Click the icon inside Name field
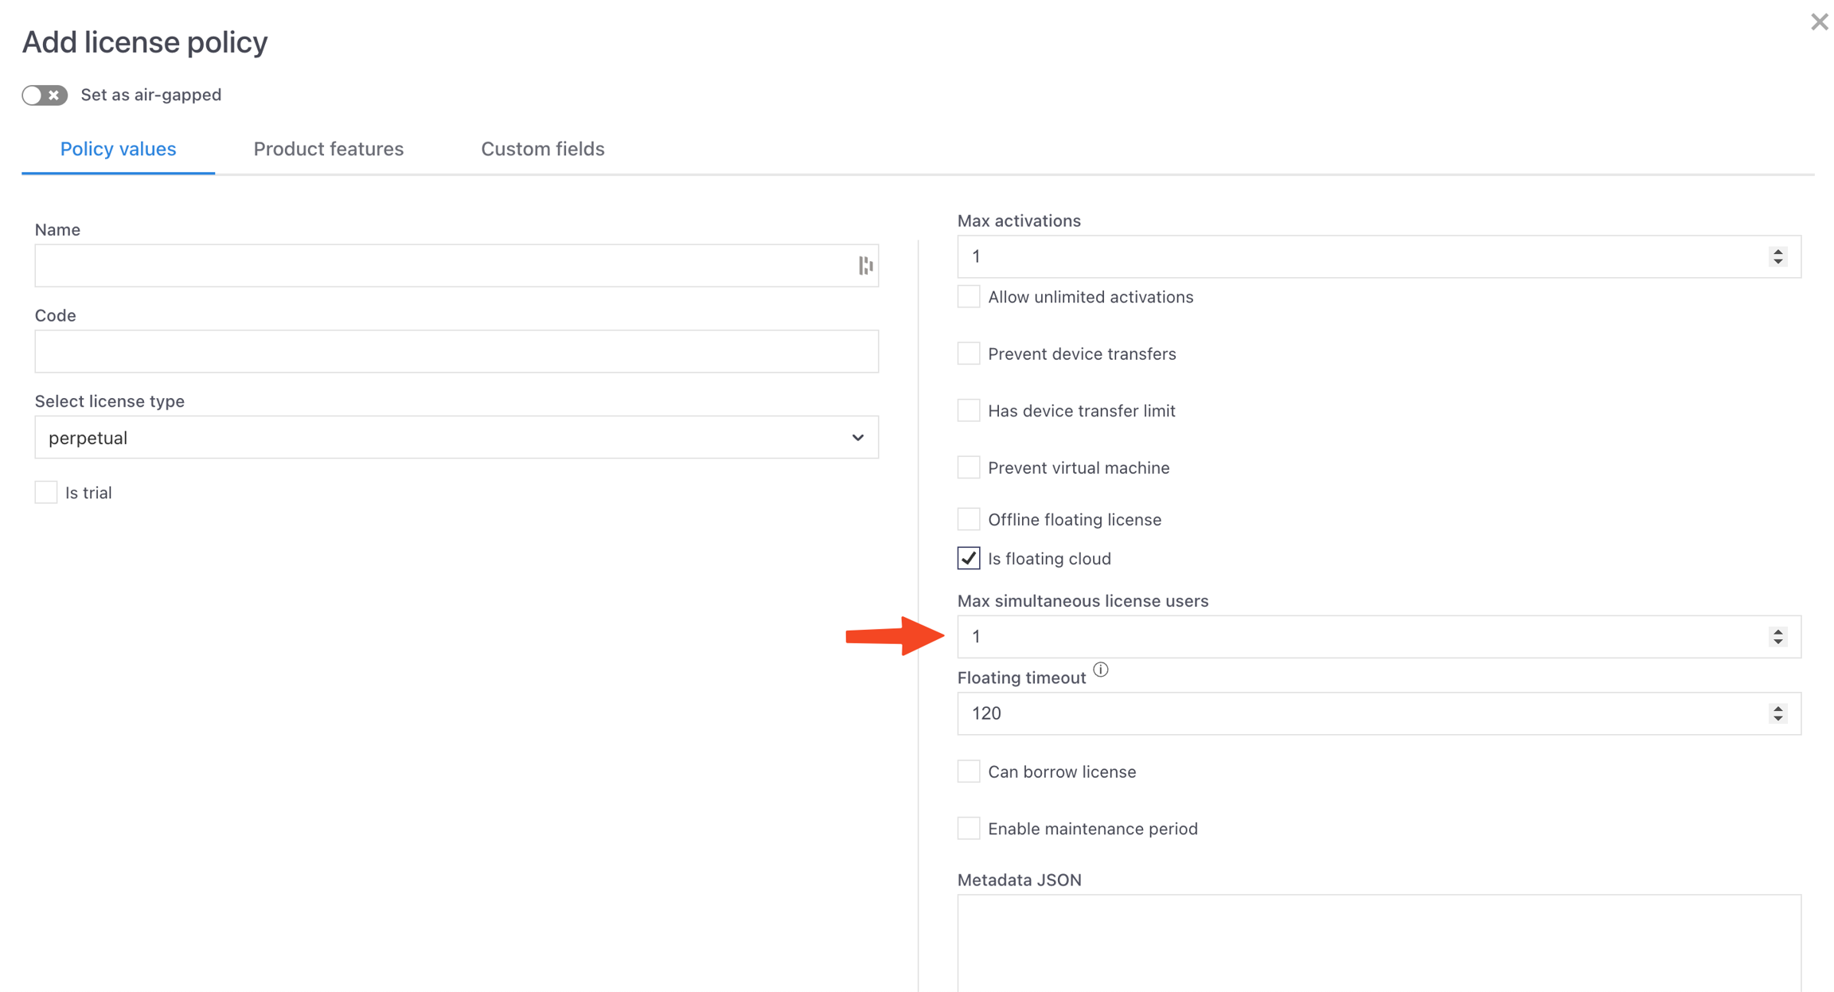This screenshot has height=992, width=1834. [x=865, y=266]
